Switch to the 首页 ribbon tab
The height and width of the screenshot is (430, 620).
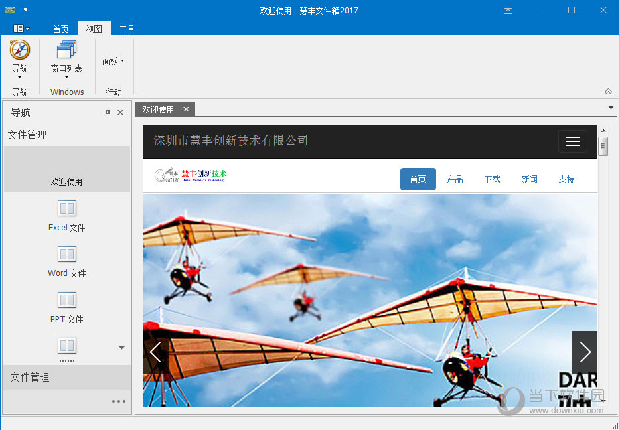coord(60,29)
